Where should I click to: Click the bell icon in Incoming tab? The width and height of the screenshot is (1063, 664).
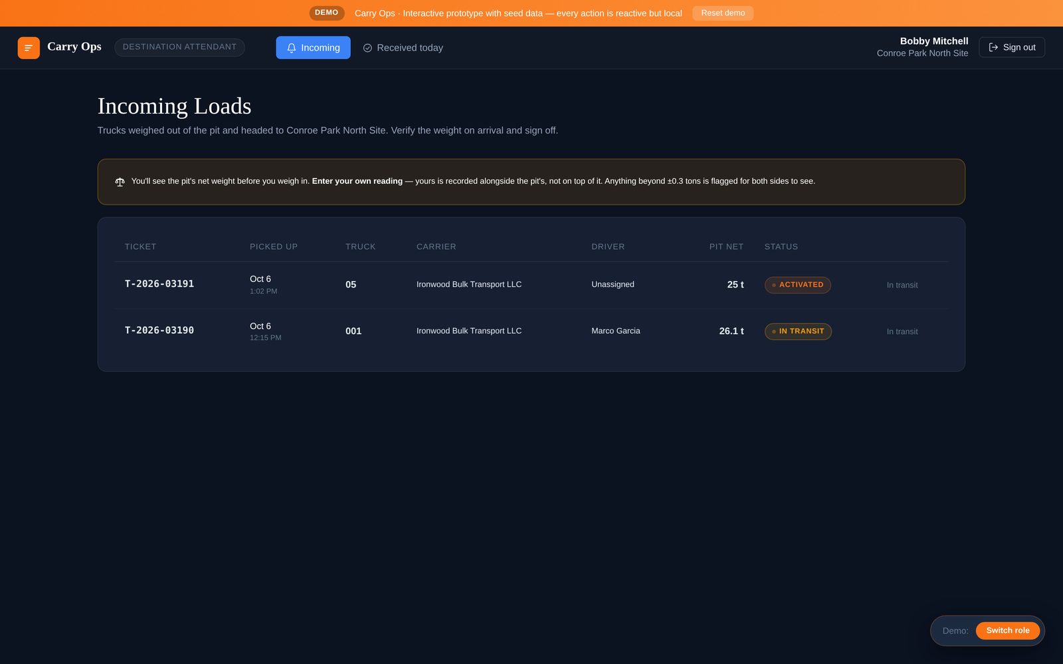(x=291, y=48)
